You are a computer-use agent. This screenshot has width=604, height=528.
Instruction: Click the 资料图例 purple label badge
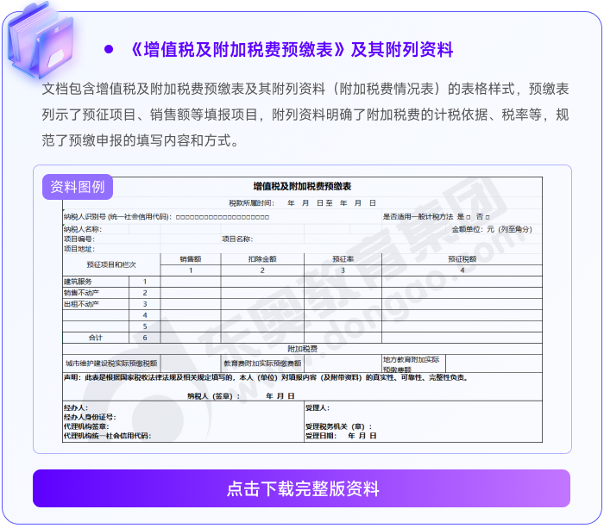click(x=78, y=187)
